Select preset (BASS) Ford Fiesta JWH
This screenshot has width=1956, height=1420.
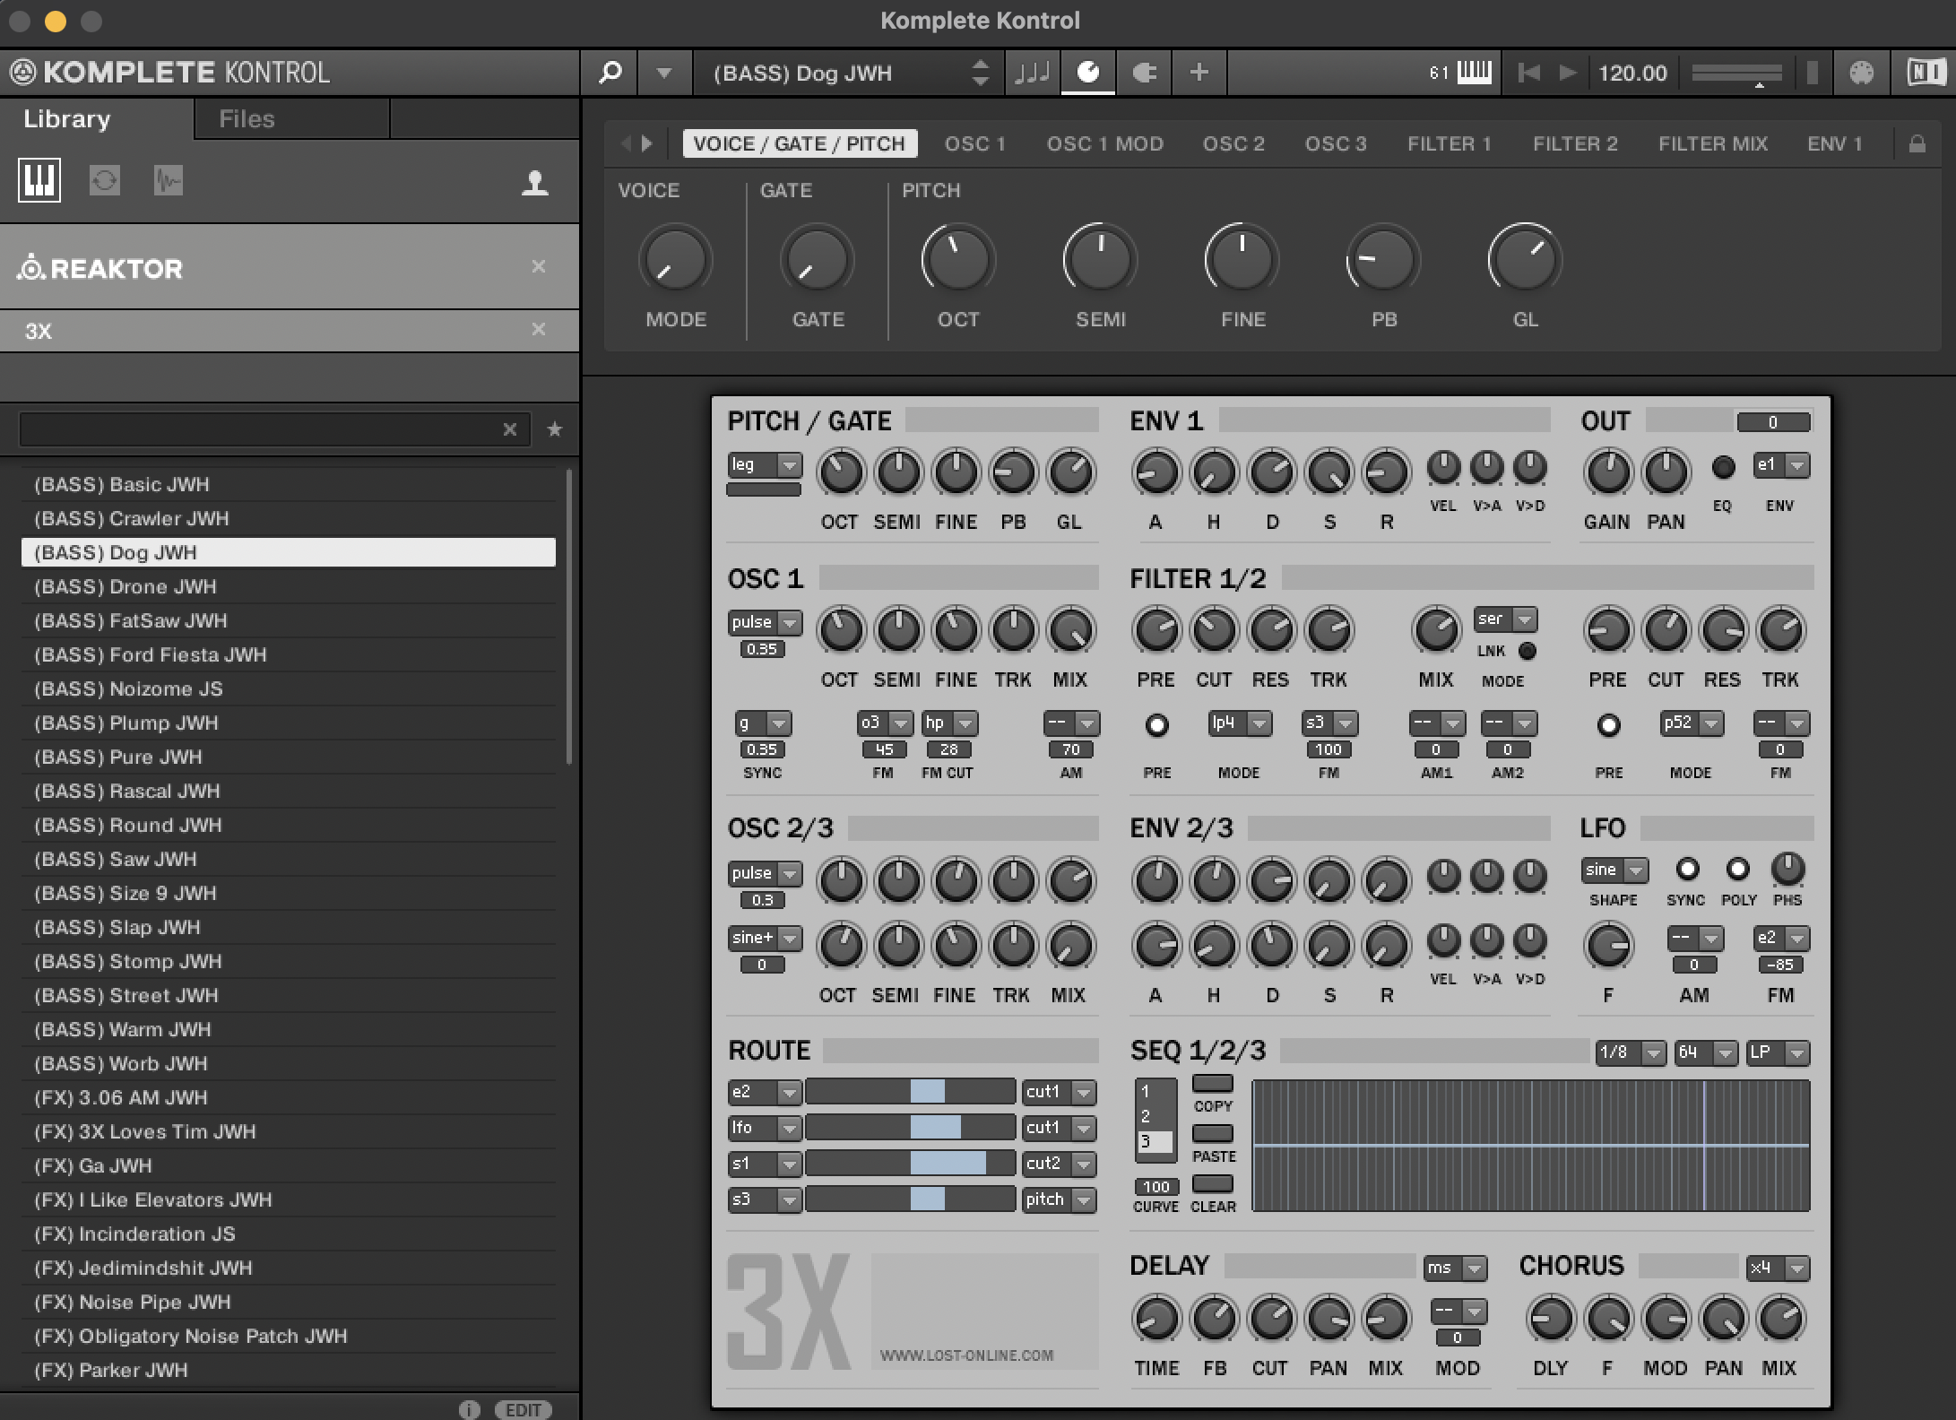click(288, 654)
